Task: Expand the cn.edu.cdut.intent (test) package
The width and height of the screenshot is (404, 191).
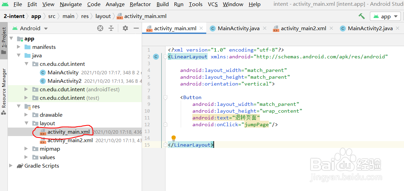Action: 26,98
